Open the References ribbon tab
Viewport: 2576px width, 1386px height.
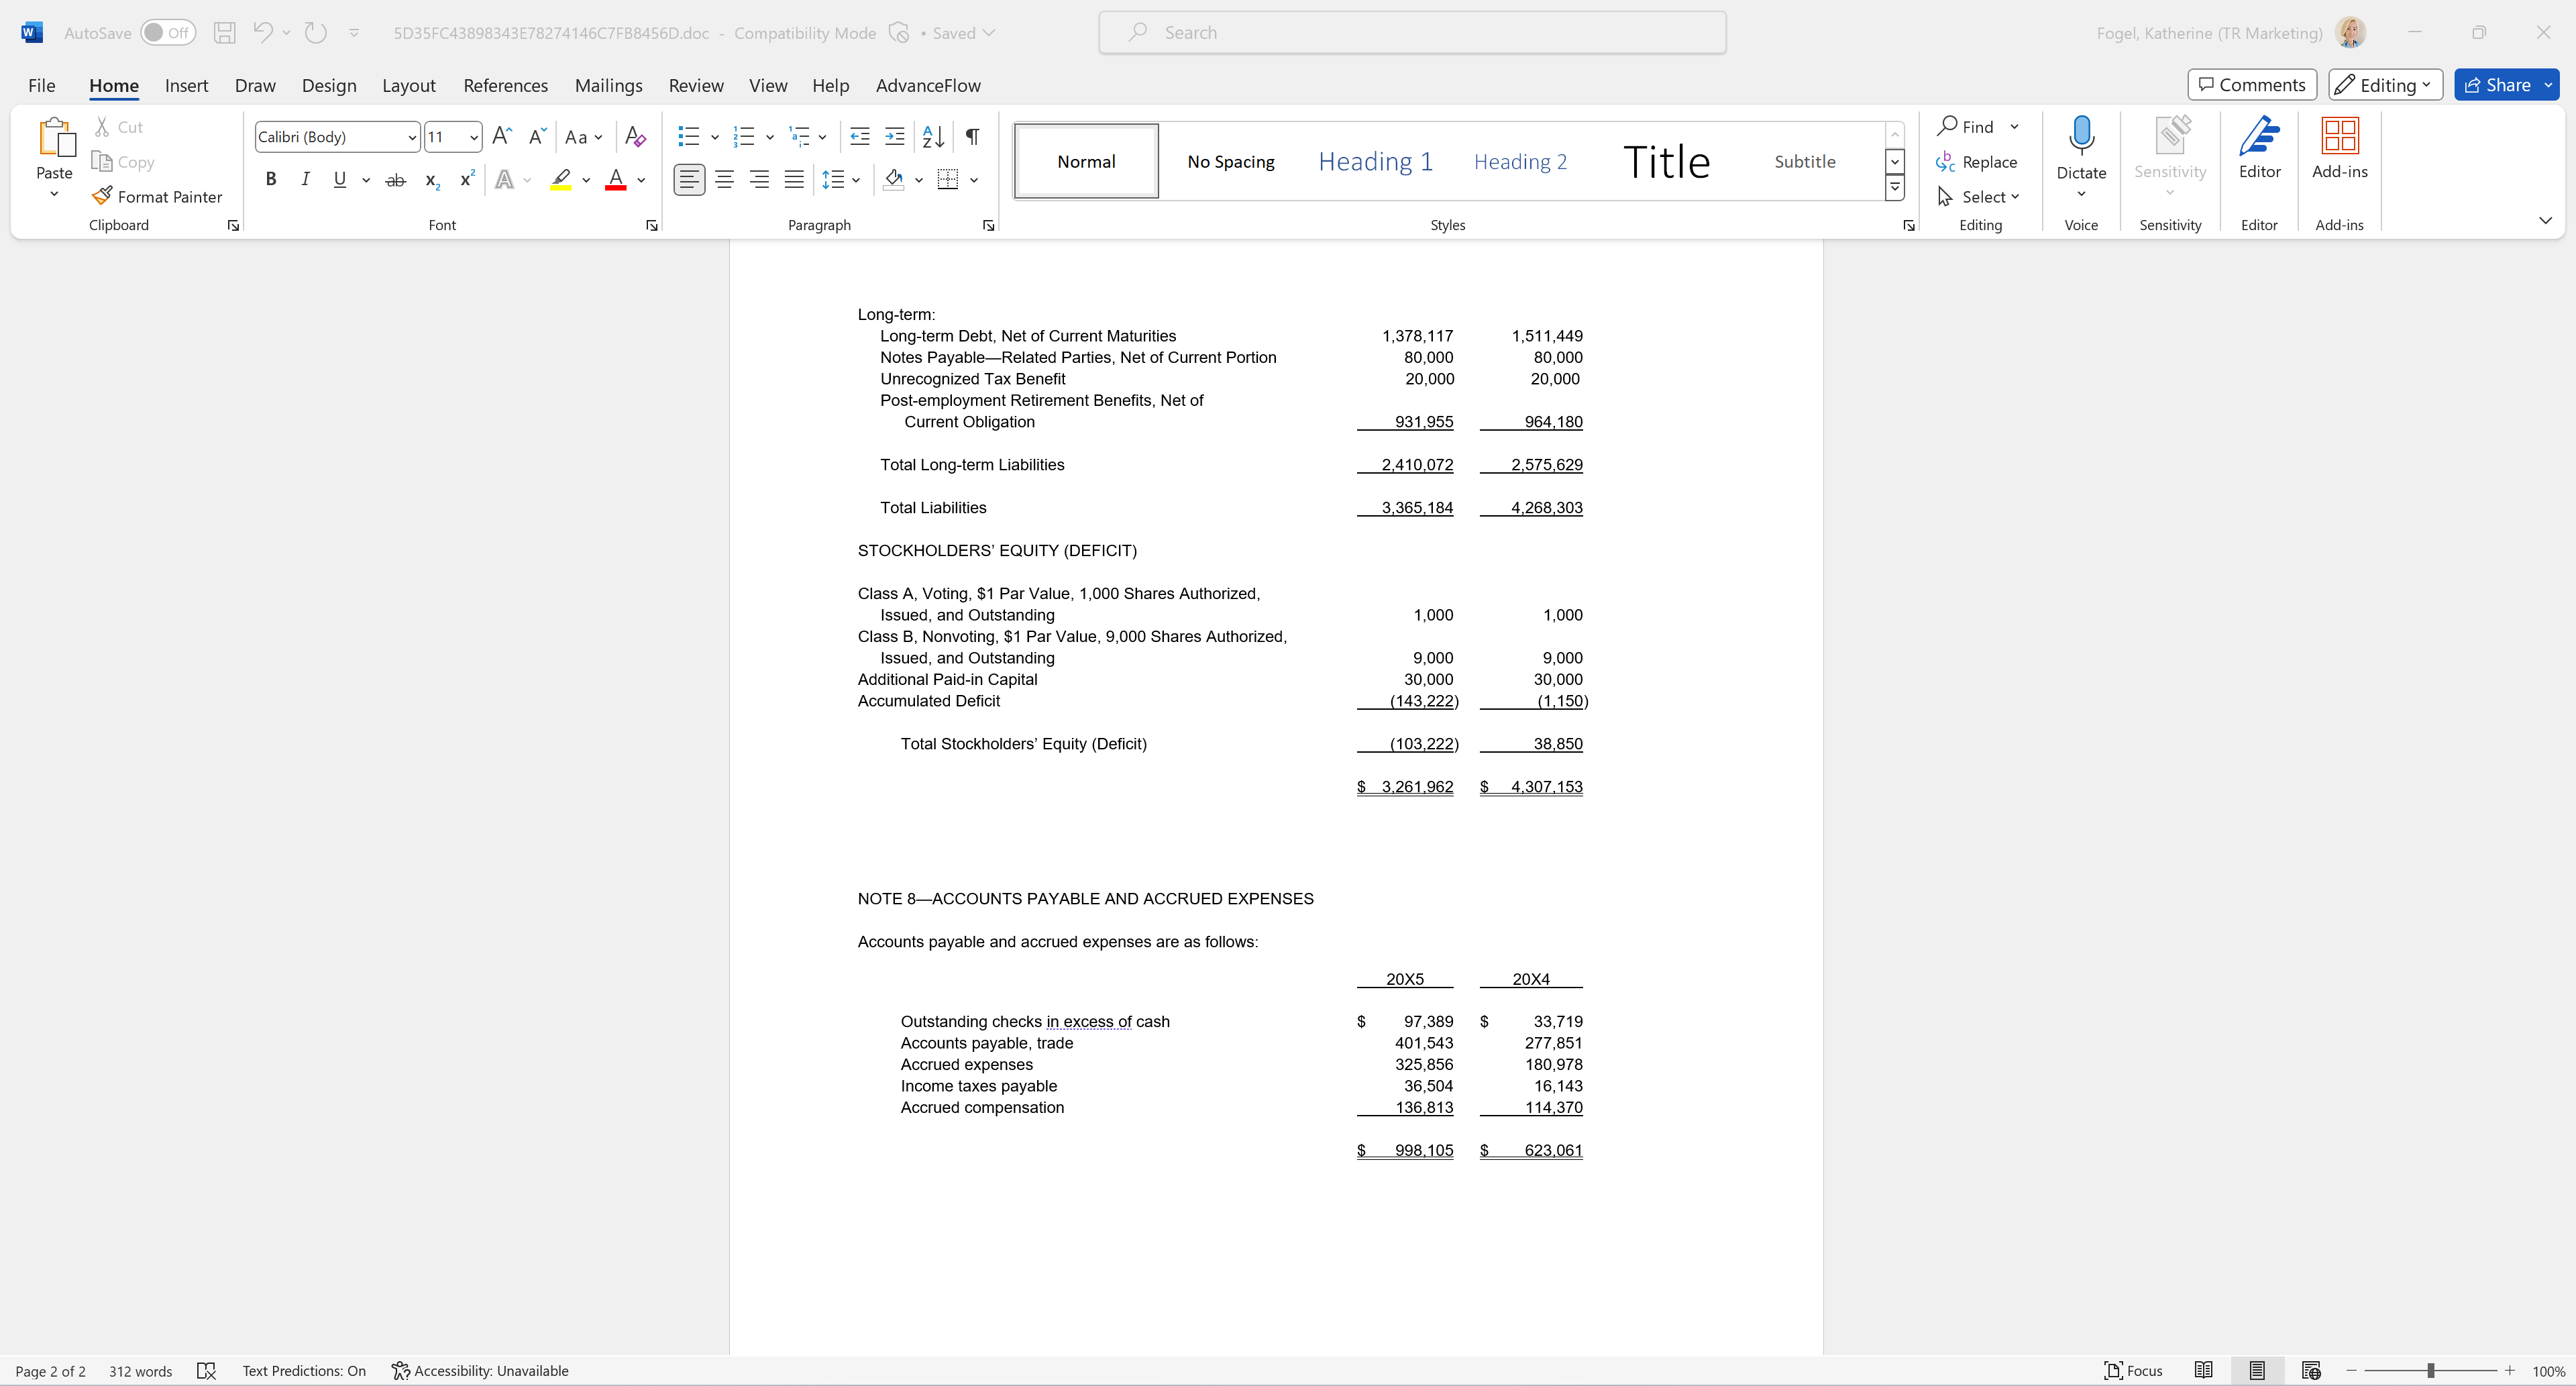pyautogui.click(x=505, y=85)
